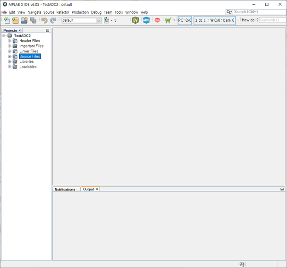Open the MPLAB Data Visualizer (DV) icon

(x=135, y=20)
